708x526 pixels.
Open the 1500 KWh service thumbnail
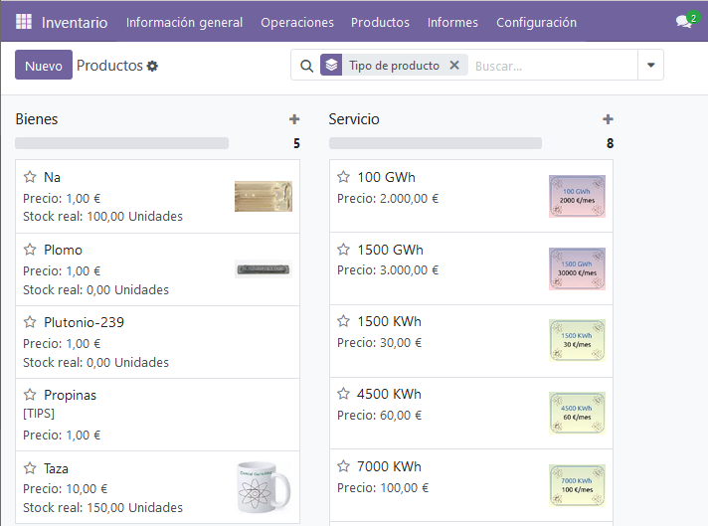click(x=577, y=340)
